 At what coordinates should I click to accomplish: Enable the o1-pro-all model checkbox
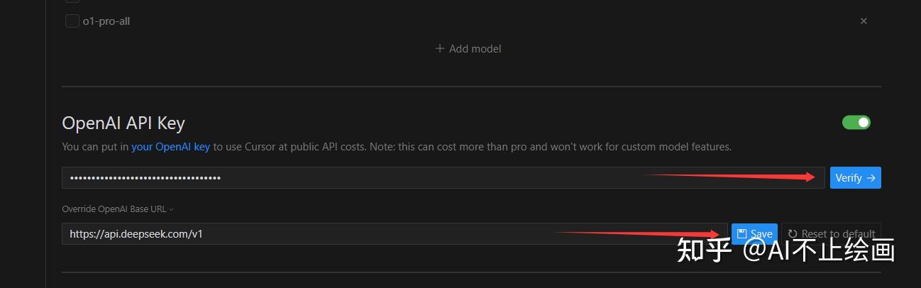click(72, 21)
